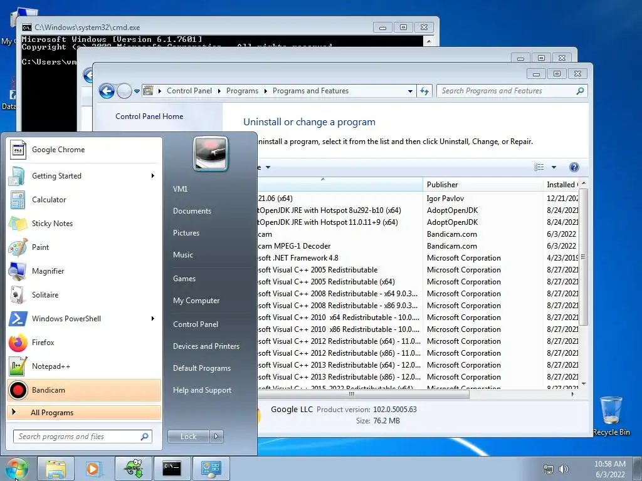642x481 pixels.
Task: Switch to cmd.exe taskbar button
Action: pyautogui.click(x=172, y=468)
